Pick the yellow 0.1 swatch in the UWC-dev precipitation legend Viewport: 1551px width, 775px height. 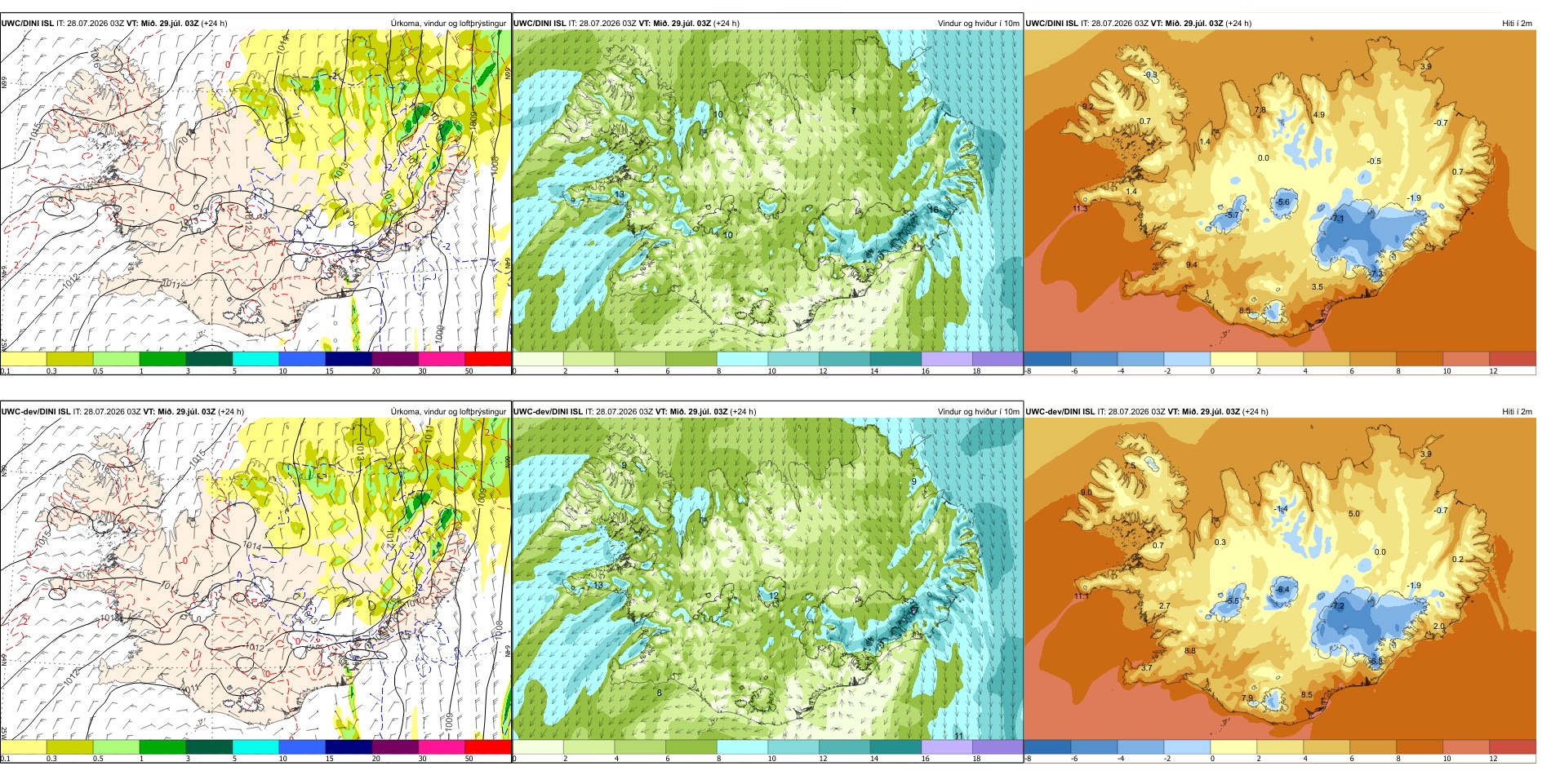coord(24,746)
